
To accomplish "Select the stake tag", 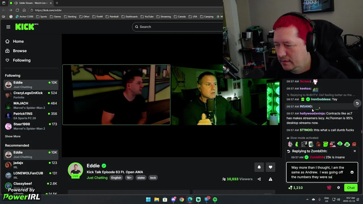I will point(141,178).
